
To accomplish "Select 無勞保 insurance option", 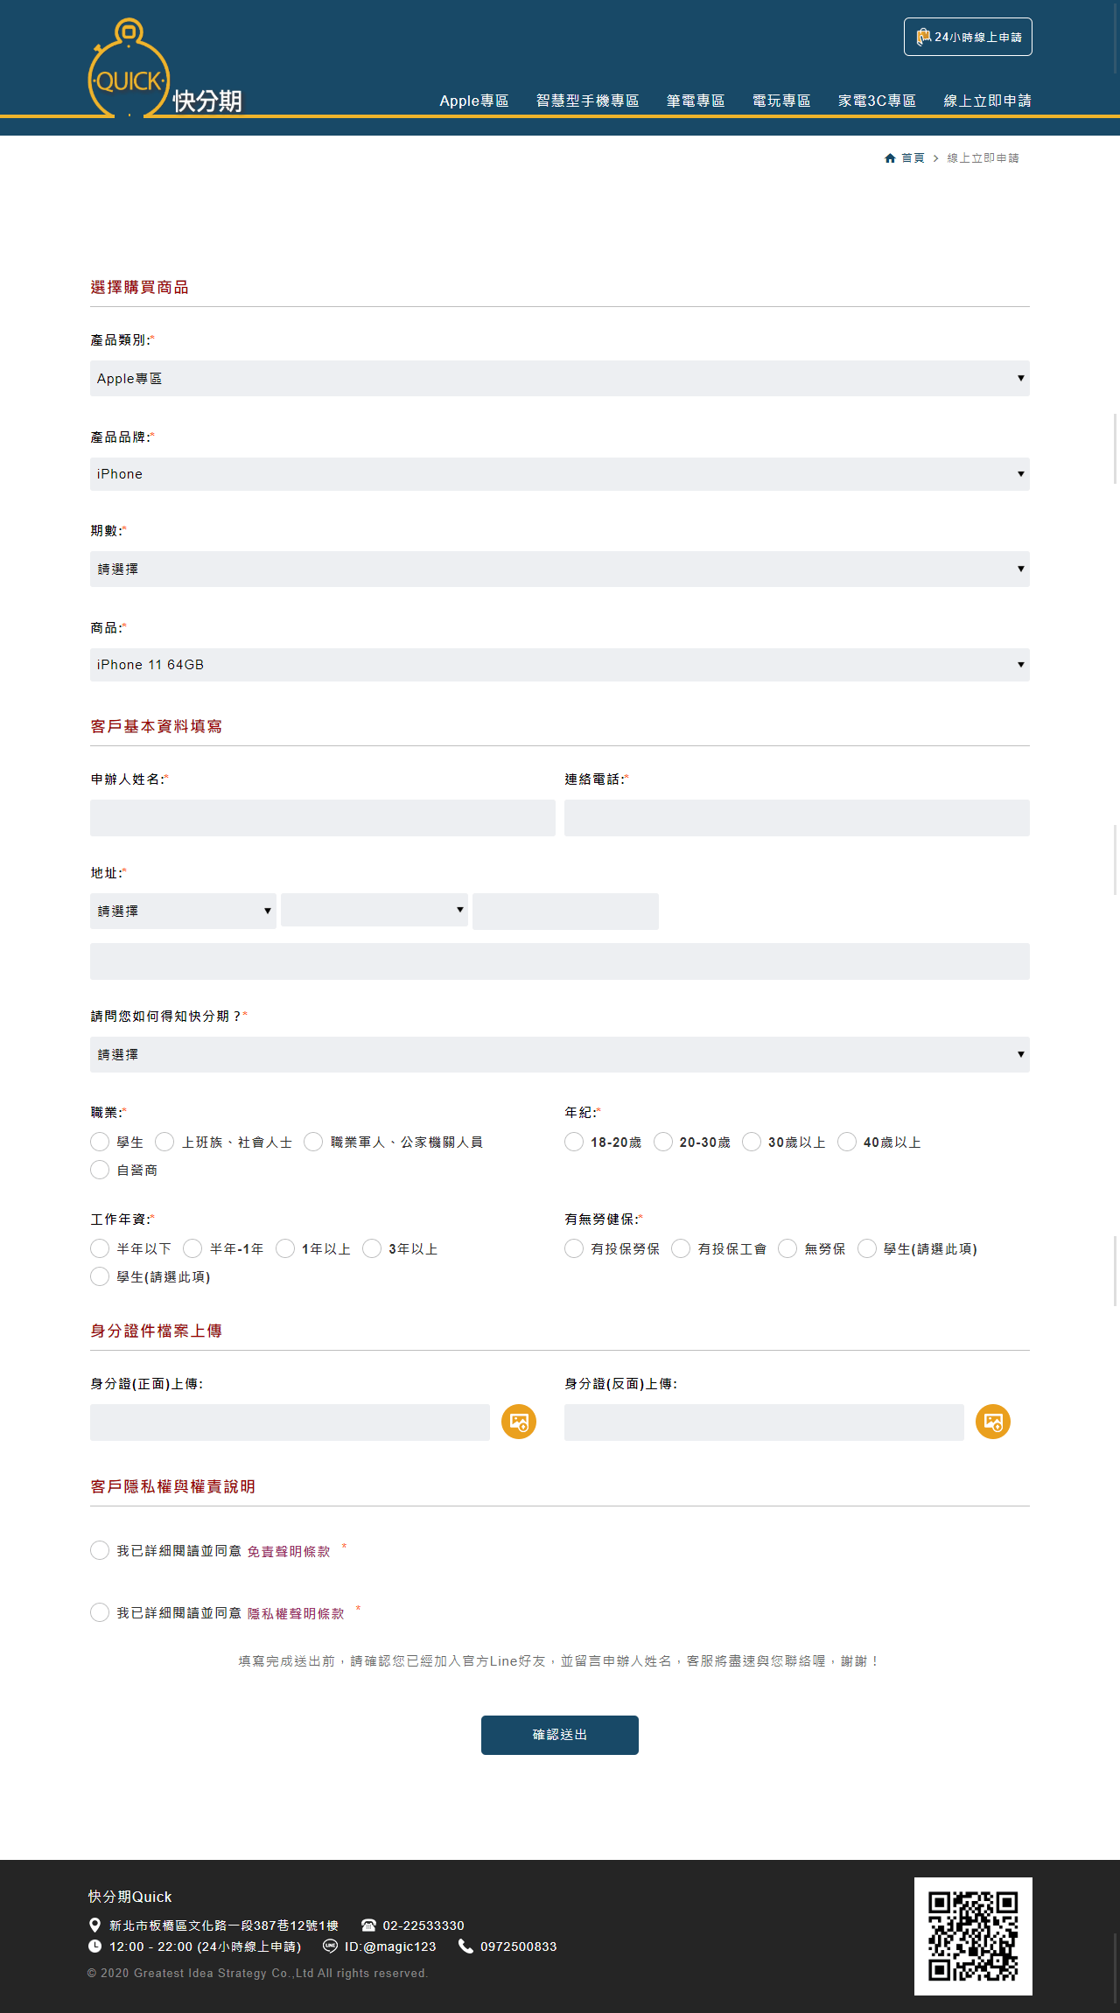I will click(787, 1248).
